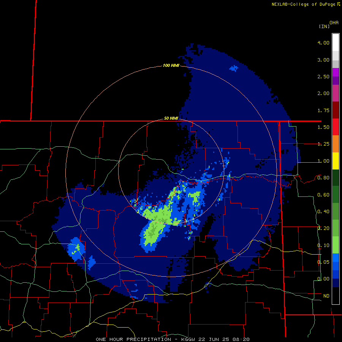This screenshot has width=342, height=342.
Task: Pick the orange swatch in the color bar
Action: (x=336, y=144)
